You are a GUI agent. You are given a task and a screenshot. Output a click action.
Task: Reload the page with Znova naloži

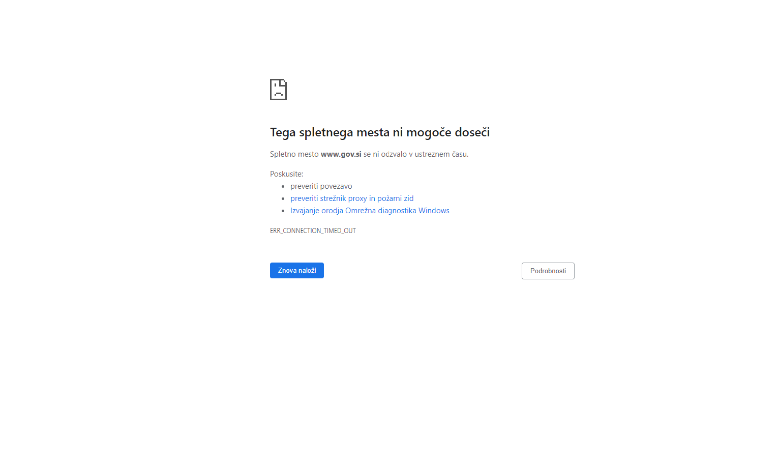(x=297, y=270)
